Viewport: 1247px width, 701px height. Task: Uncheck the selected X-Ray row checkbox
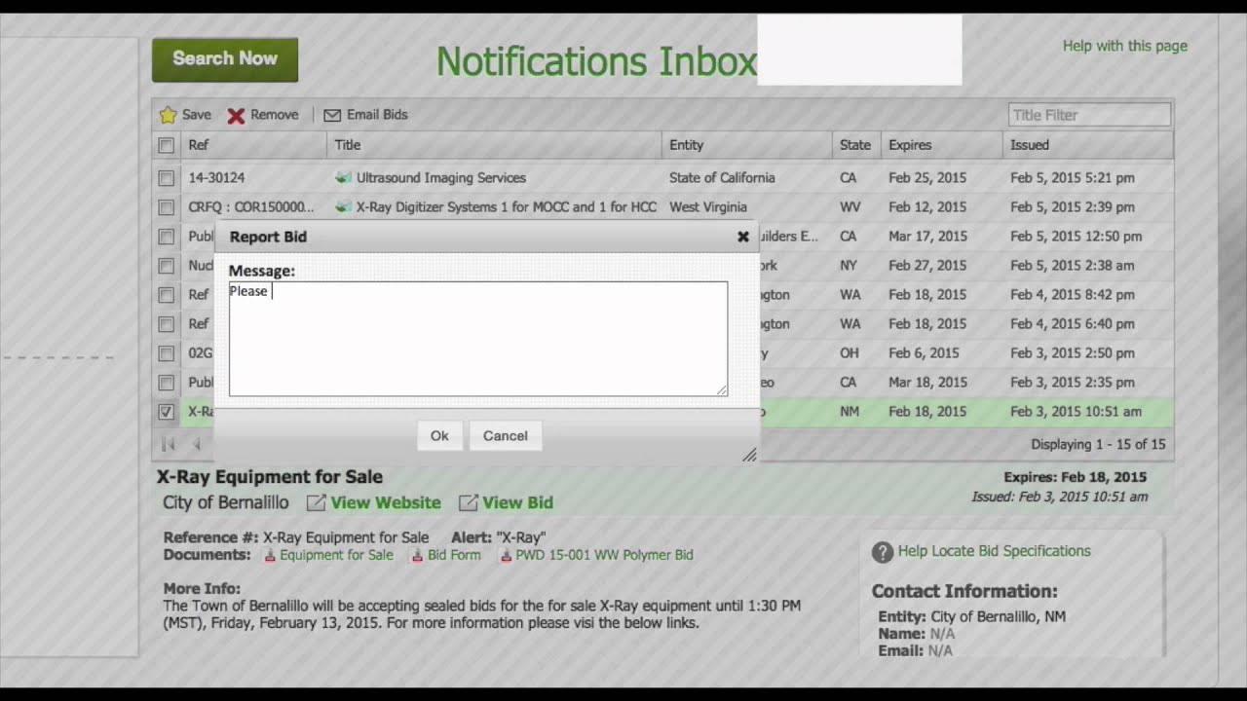click(x=166, y=412)
